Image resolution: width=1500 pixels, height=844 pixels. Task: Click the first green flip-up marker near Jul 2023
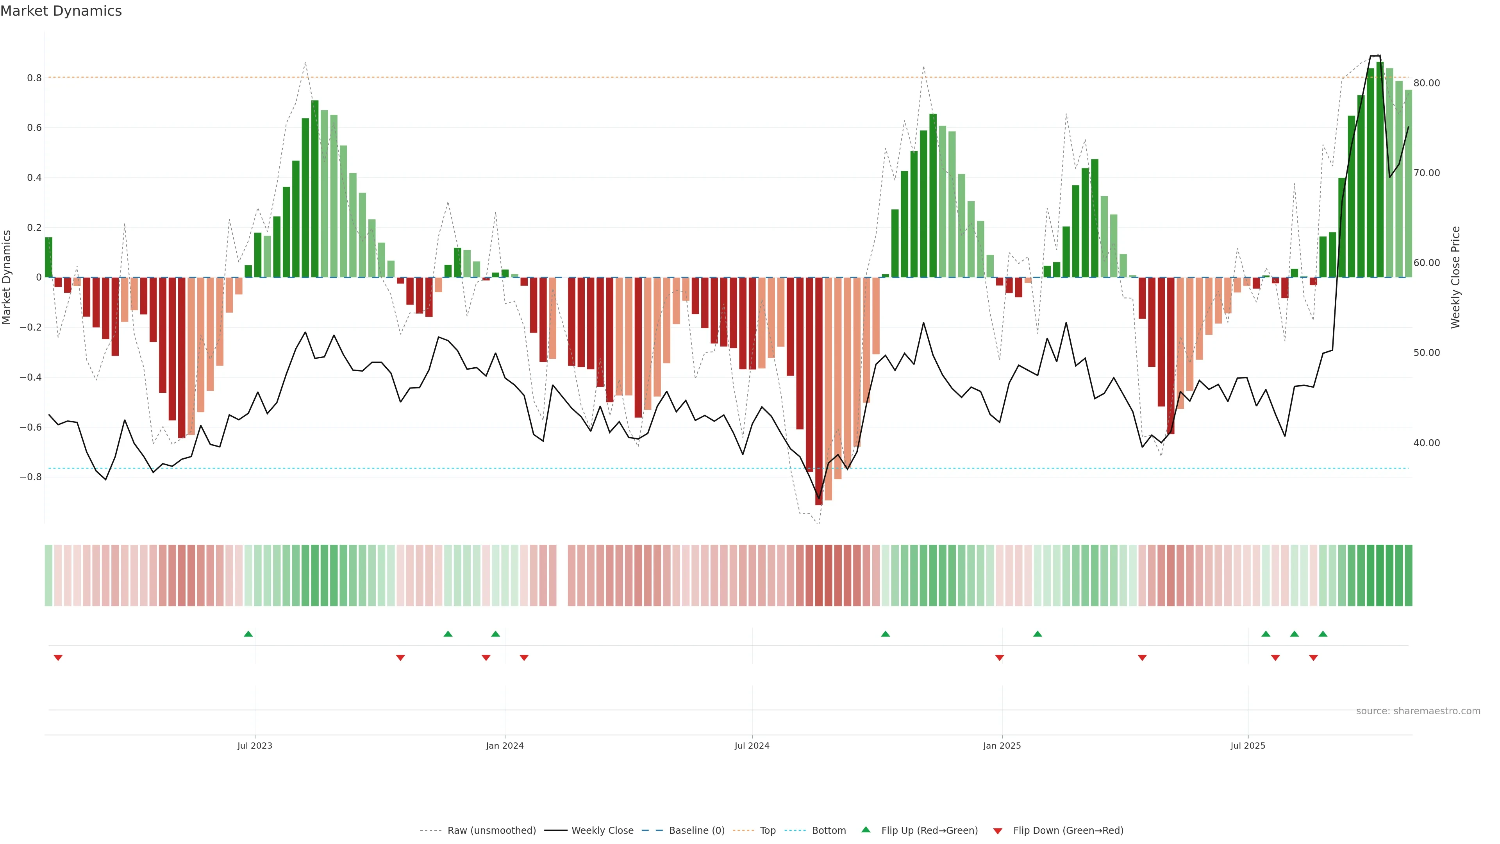(248, 634)
